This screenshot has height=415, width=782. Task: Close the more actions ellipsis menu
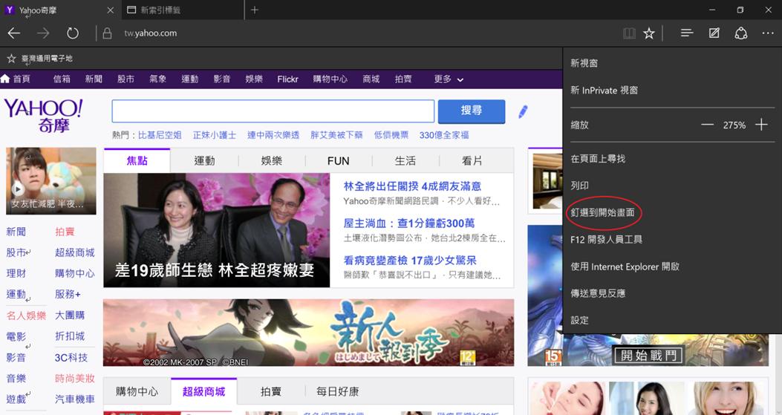coord(768,33)
